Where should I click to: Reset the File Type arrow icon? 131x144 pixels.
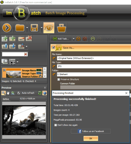pyautogui.click(x=54, y=66)
